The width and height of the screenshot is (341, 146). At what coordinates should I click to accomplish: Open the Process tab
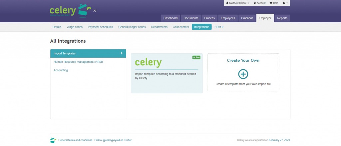209,18
